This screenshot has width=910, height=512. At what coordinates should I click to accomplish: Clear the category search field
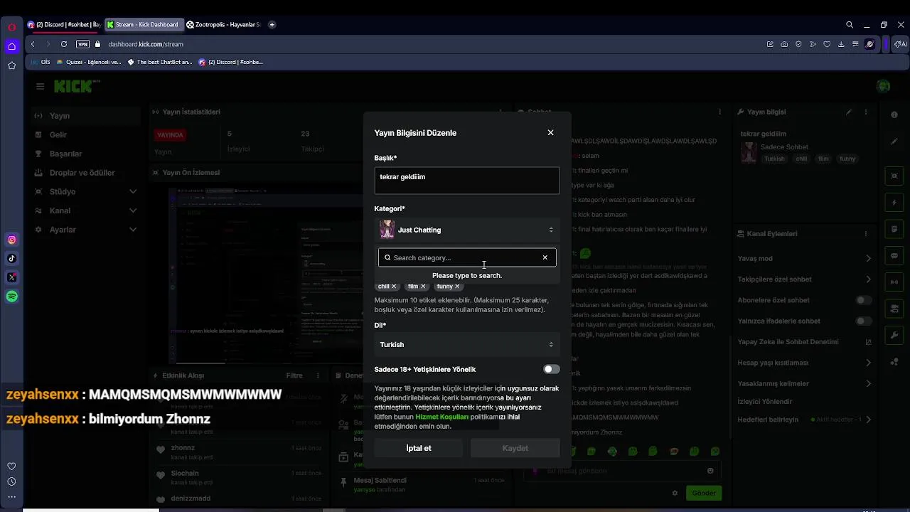coord(545,257)
